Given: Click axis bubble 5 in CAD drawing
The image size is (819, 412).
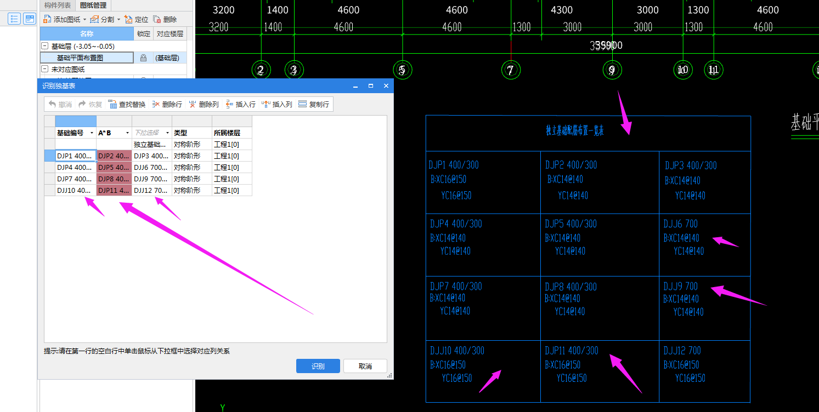Looking at the screenshot, I should coord(403,70).
